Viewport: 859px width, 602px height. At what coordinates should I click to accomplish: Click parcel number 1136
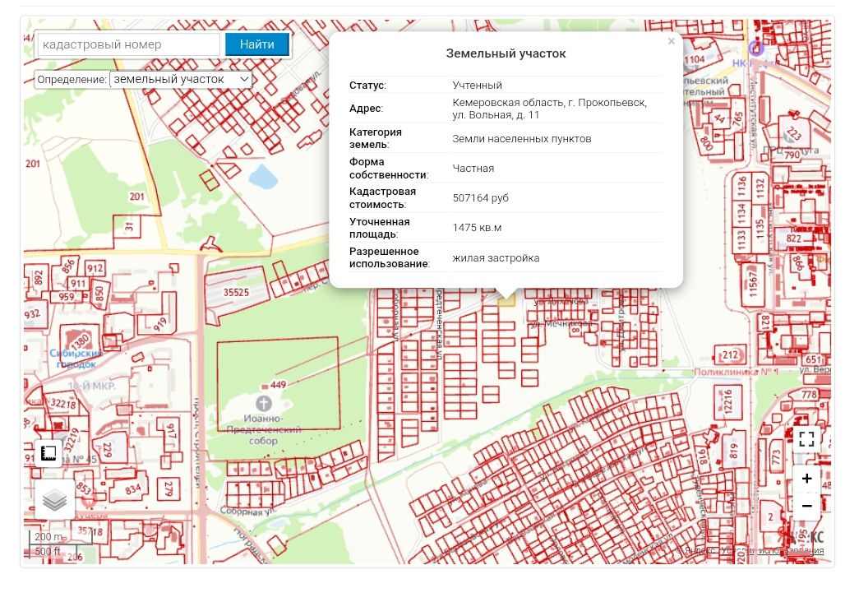pyautogui.click(x=741, y=186)
